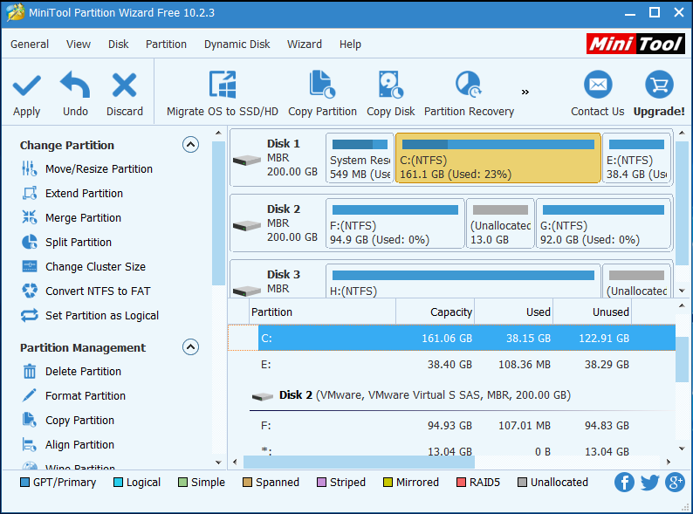Click left sidebar scroll down arrow

click(218, 463)
